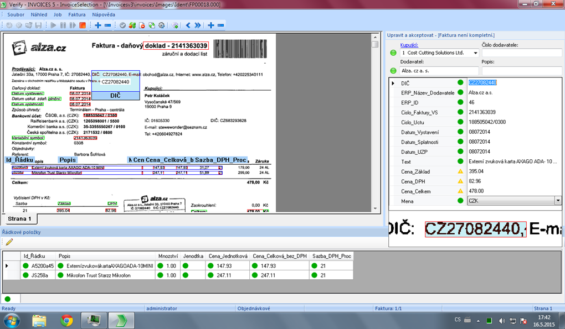Zoom in with the blue plus toolbar icon
This screenshot has width=565, height=329.
97,24
